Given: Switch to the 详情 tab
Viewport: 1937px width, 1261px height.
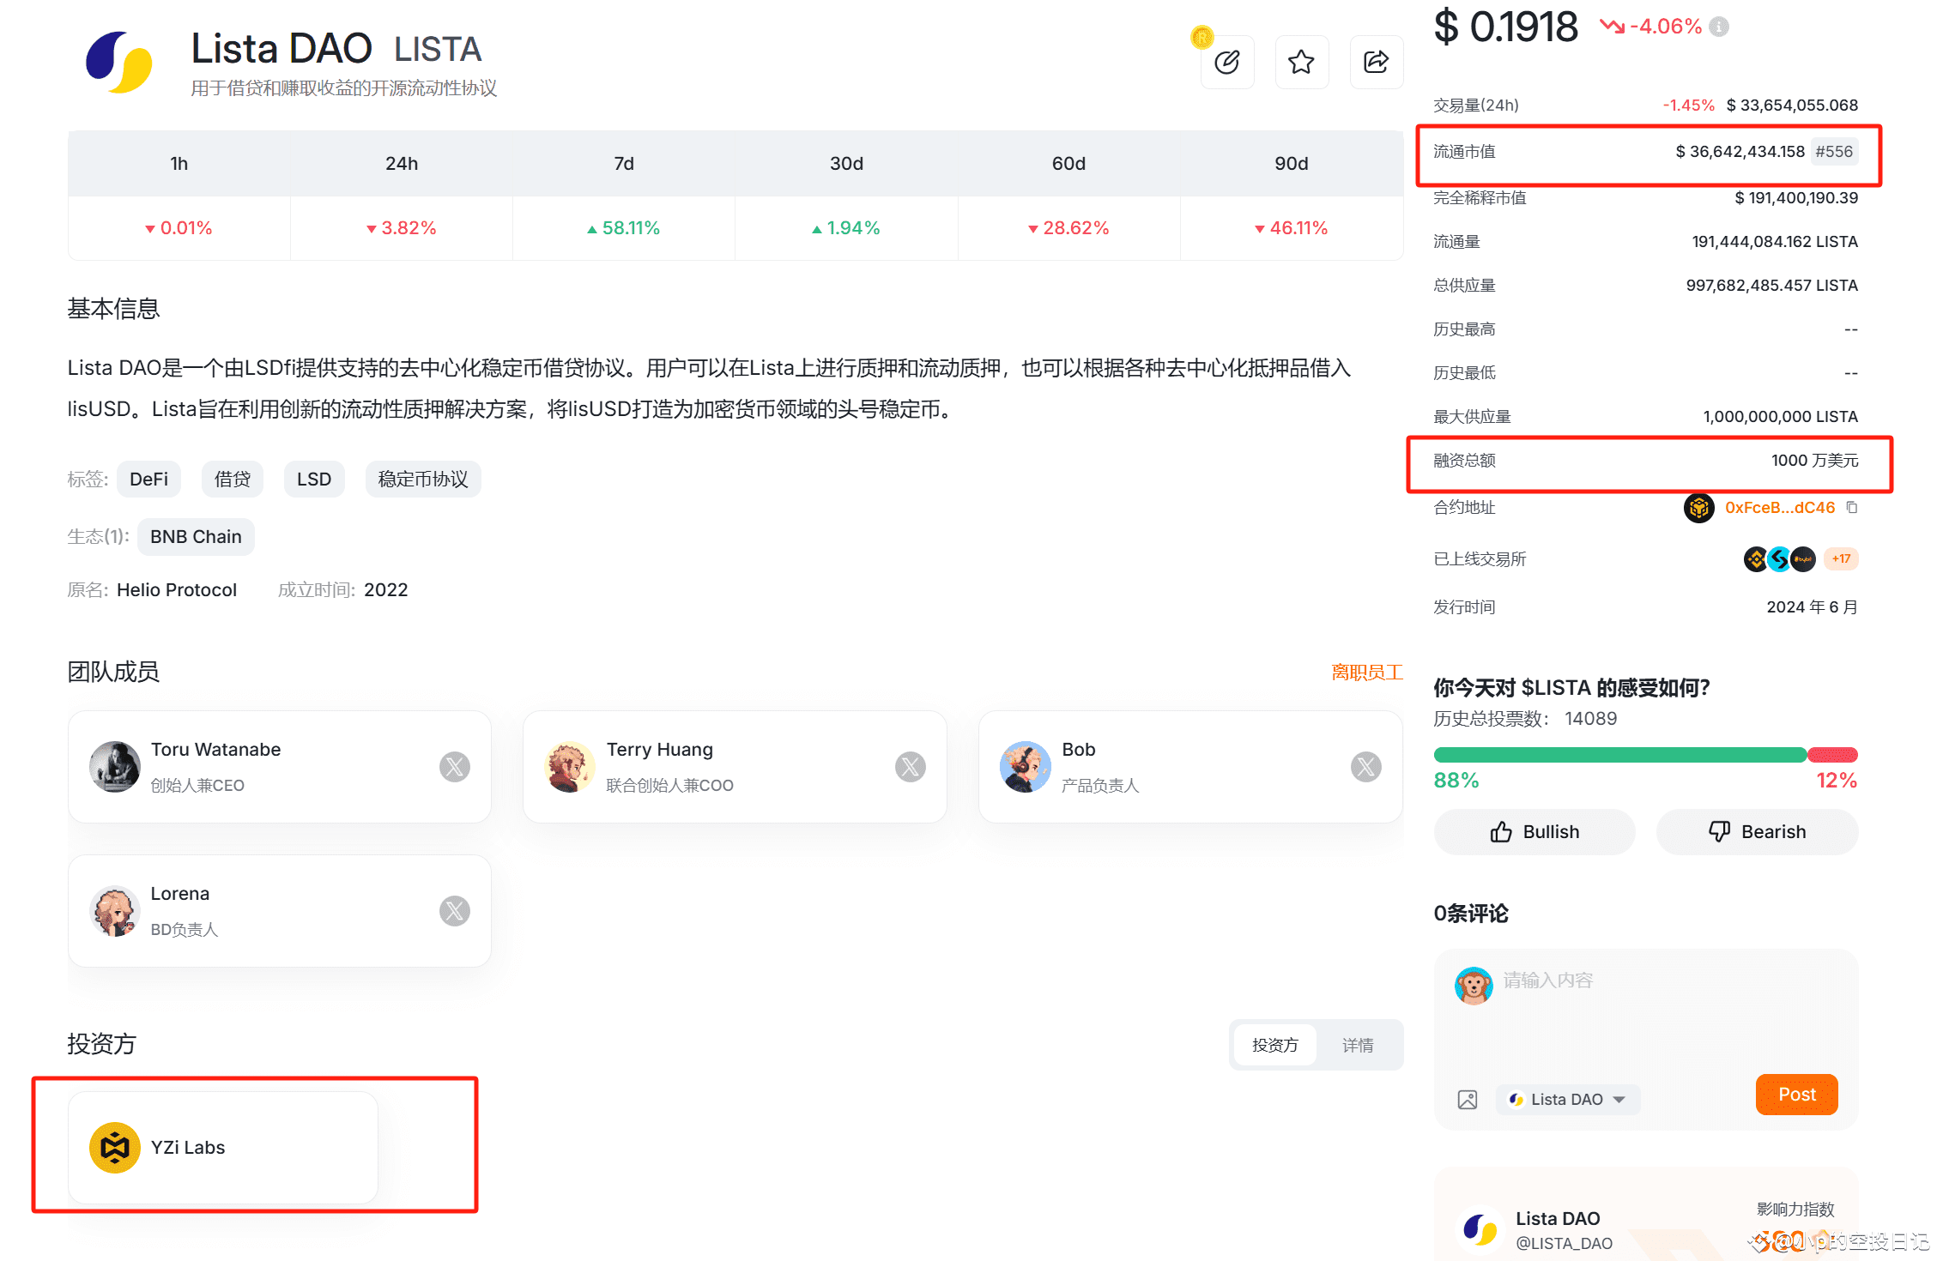Looking at the screenshot, I should coord(1358,1045).
